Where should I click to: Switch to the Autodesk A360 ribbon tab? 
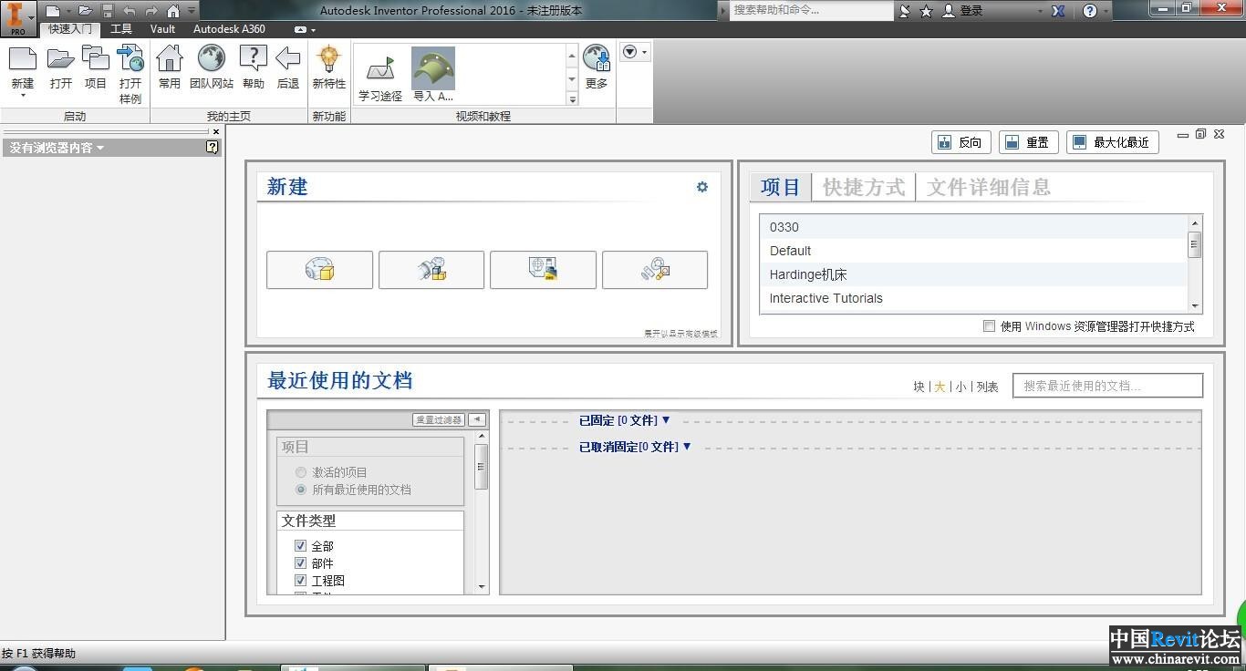click(229, 29)
